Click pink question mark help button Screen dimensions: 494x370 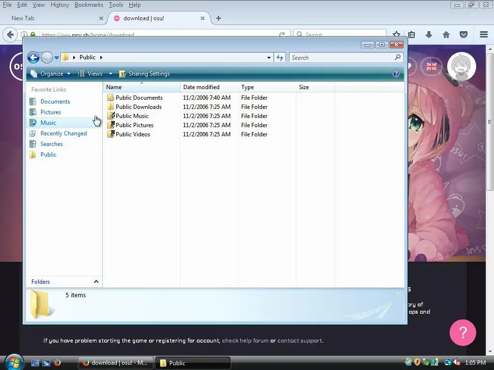(x=463, y=332)
